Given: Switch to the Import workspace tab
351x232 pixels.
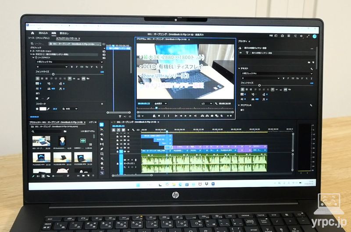Looking at the screenshot, I should pyautogui.click(x=43, y=33).
